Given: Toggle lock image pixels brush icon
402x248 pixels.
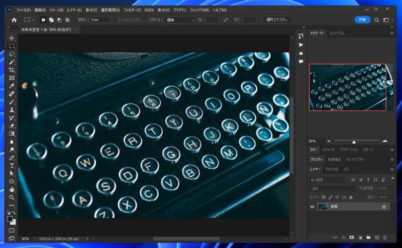Looking at the screenshot, I should click(330, 197).
